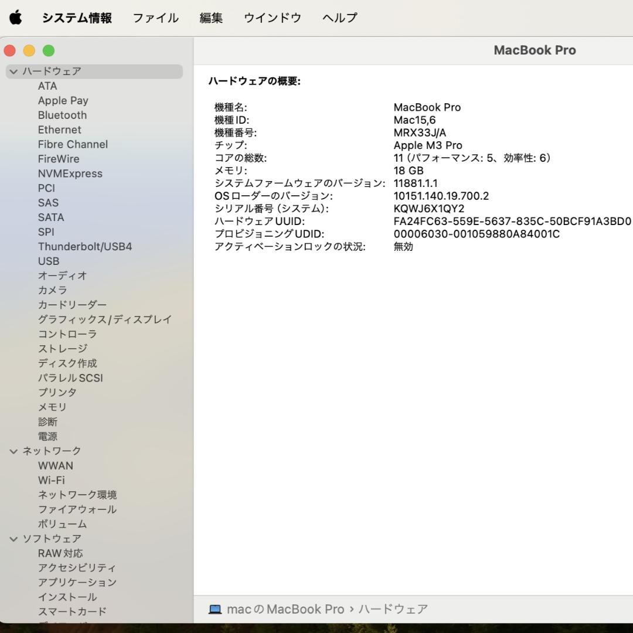Viewport: 633px width, 633px height.
Task: Open the ウインドウ menu
Action: (x=271, y=18)
